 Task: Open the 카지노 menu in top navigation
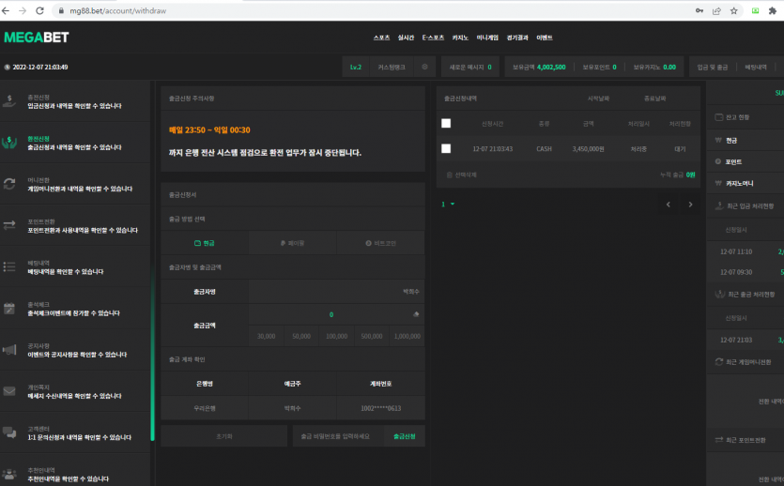[x=460, y=38]
